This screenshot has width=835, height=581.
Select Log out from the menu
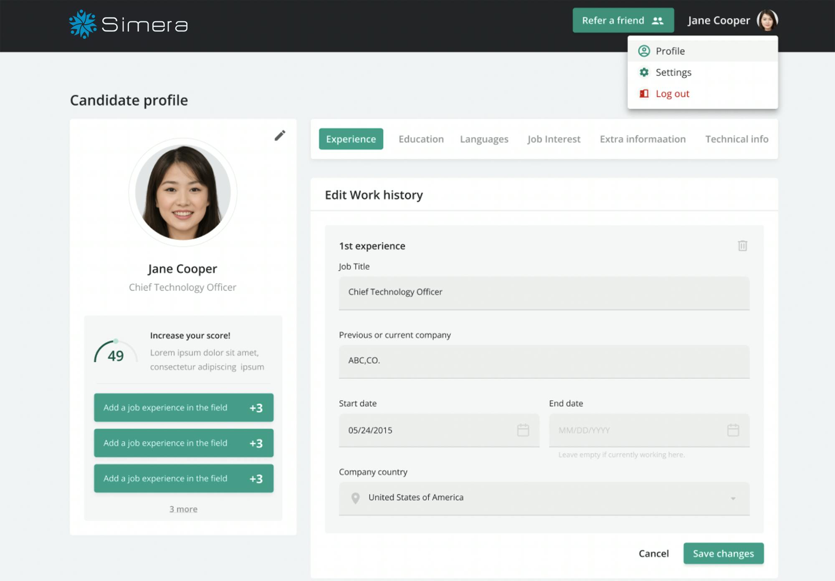pos(672,94)
